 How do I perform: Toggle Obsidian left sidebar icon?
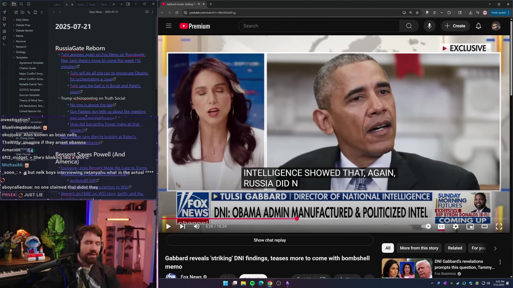(4, 4)
